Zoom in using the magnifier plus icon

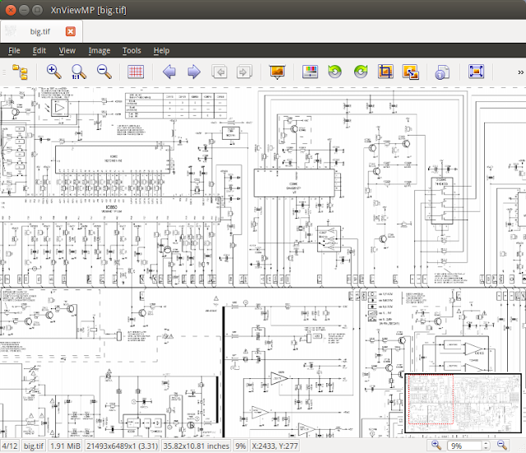click(53, 72)
